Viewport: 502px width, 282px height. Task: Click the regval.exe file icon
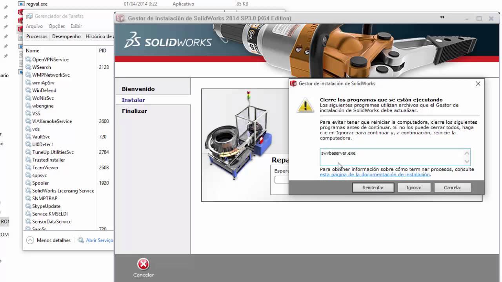[21, 4]
